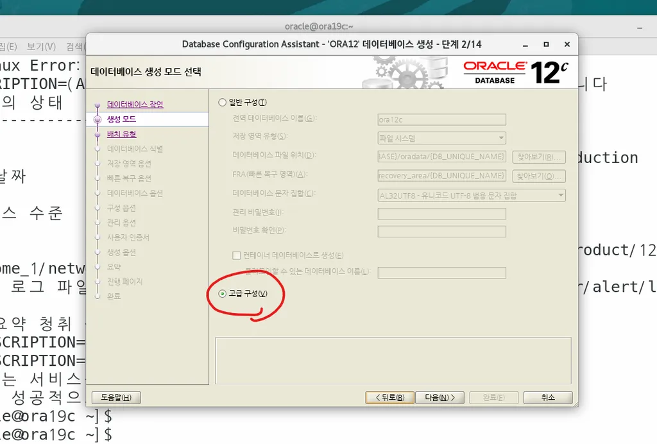Click 완료 step in sidebar
Image resolution: width=657 pixels, height=444 pixels.
114,296
